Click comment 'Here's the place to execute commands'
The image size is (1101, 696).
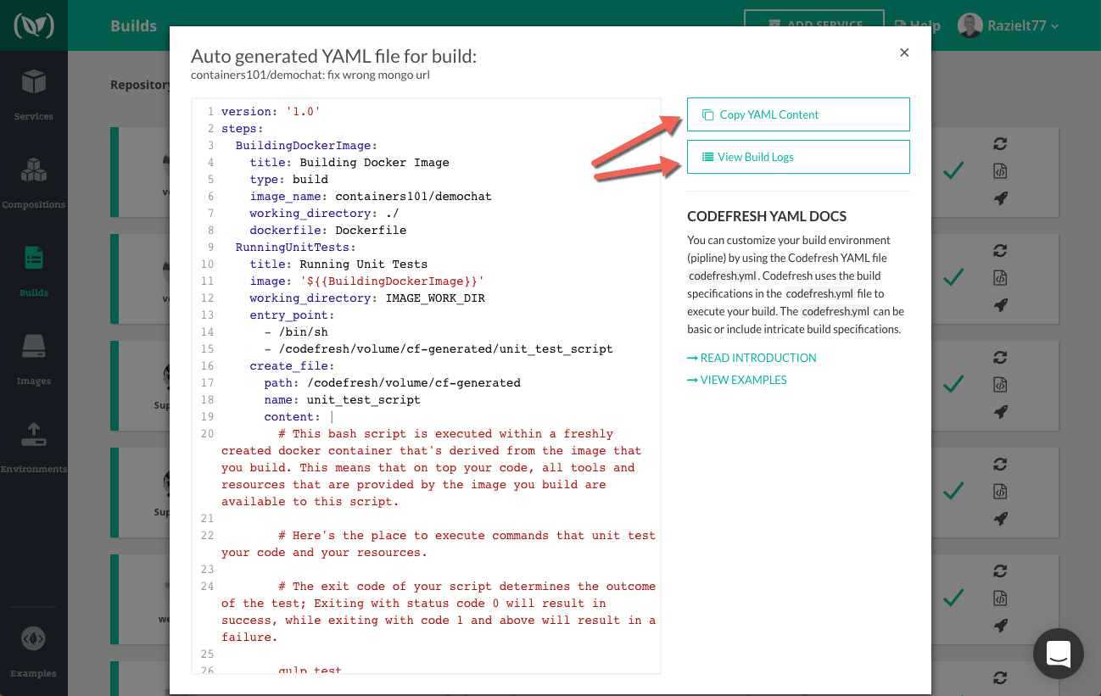point(439,543)
